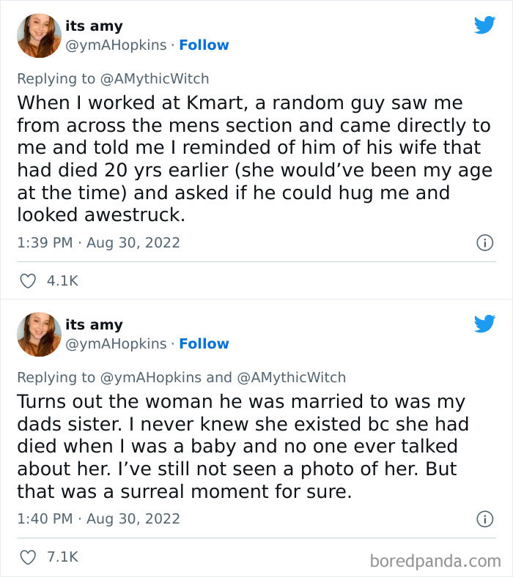Open info icon on the 1:39 PM tweet
The height and width of the screenshot is (577, 513).
(484, 242)
